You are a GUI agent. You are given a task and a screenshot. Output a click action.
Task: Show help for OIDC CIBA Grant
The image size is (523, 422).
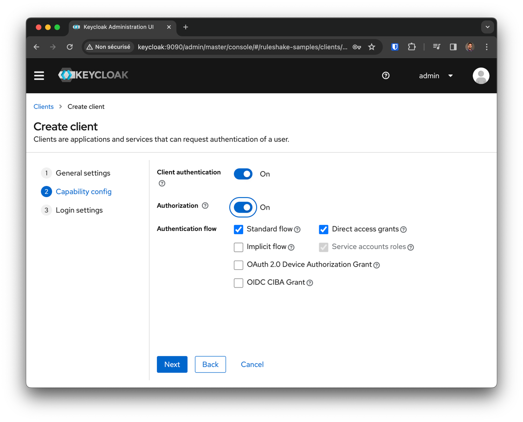tap(310, 283)
